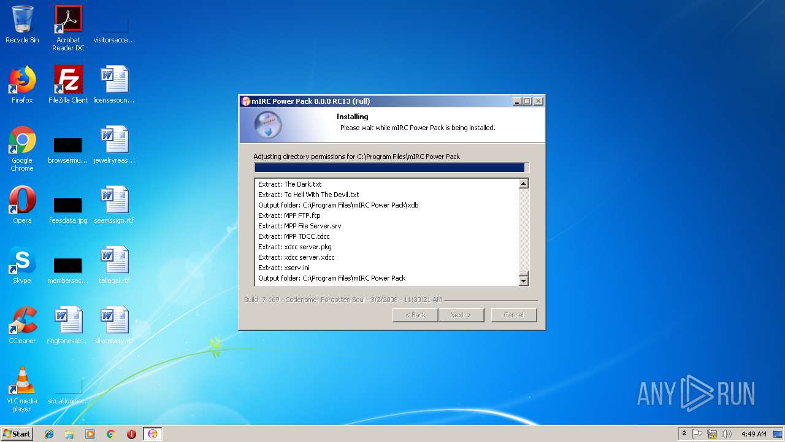This screenshot has height=442, width=785.
Task: Click the disabled Back button
Action: [x=415, y=315]
